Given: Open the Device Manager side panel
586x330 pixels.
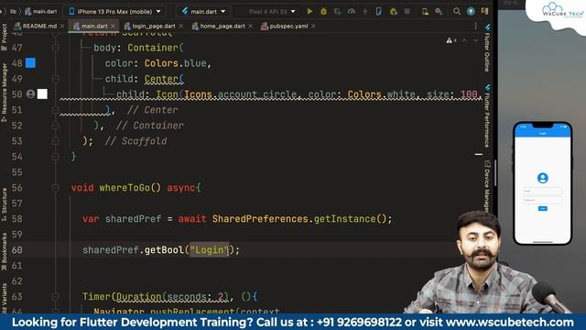Looking at the screenshot, I should [487, 186].
